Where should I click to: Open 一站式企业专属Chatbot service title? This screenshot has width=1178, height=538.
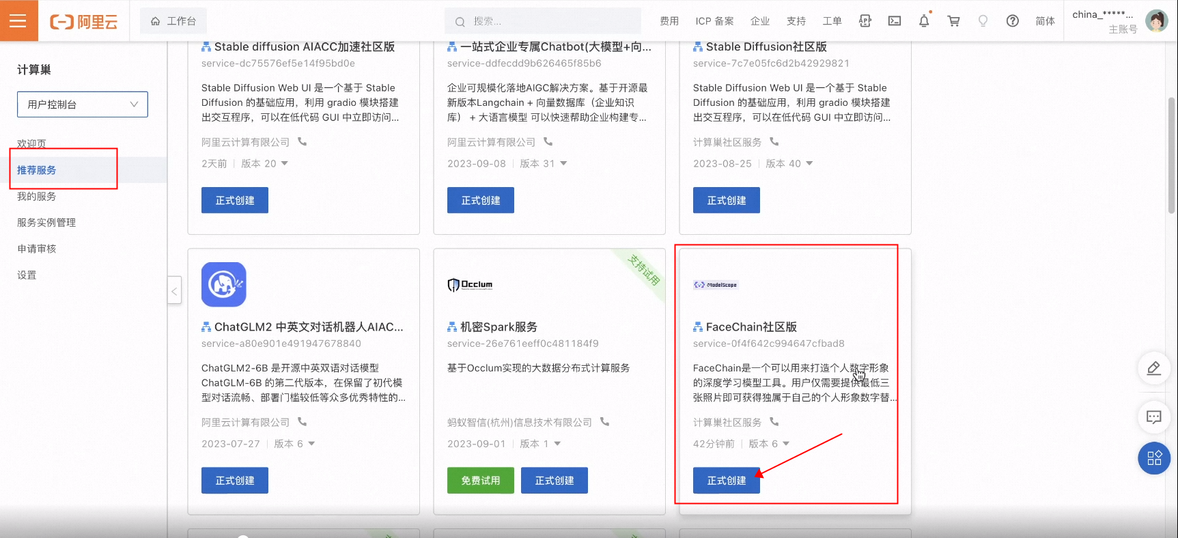(556, 46)
